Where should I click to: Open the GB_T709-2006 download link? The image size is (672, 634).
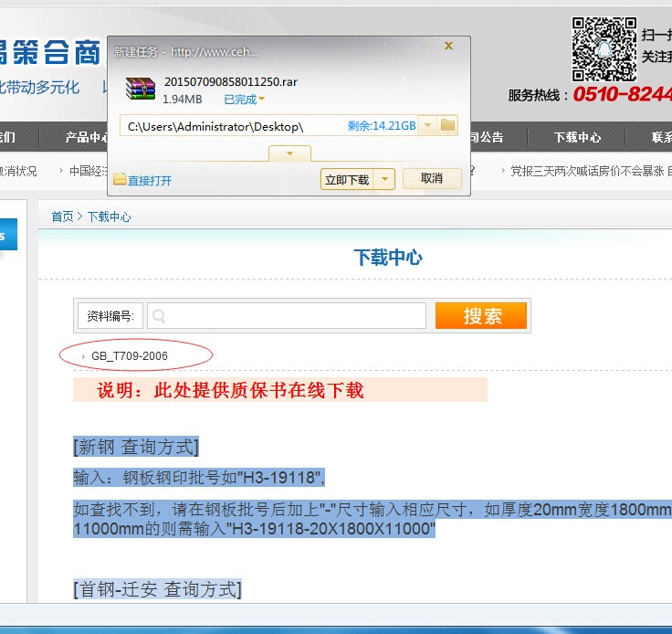[129, 355]
